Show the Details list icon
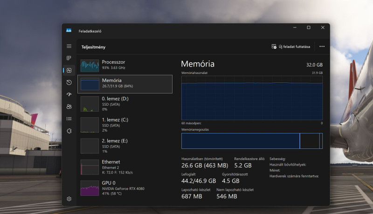This screenshot has width=373, height=214. point(69,119)
